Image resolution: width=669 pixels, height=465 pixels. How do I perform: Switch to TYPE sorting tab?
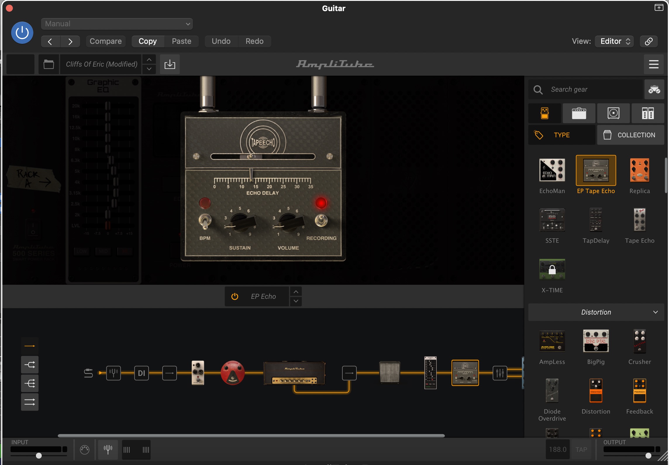[562, 135]
